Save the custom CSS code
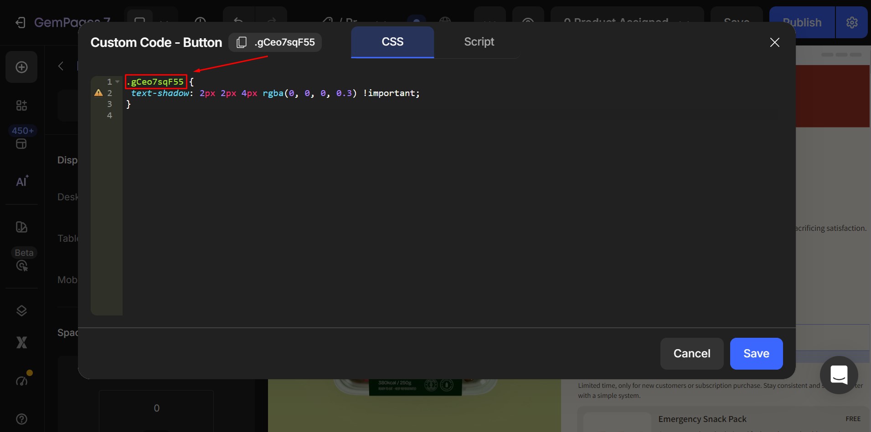Screen dimensions: 871x432 coord(756,353)
